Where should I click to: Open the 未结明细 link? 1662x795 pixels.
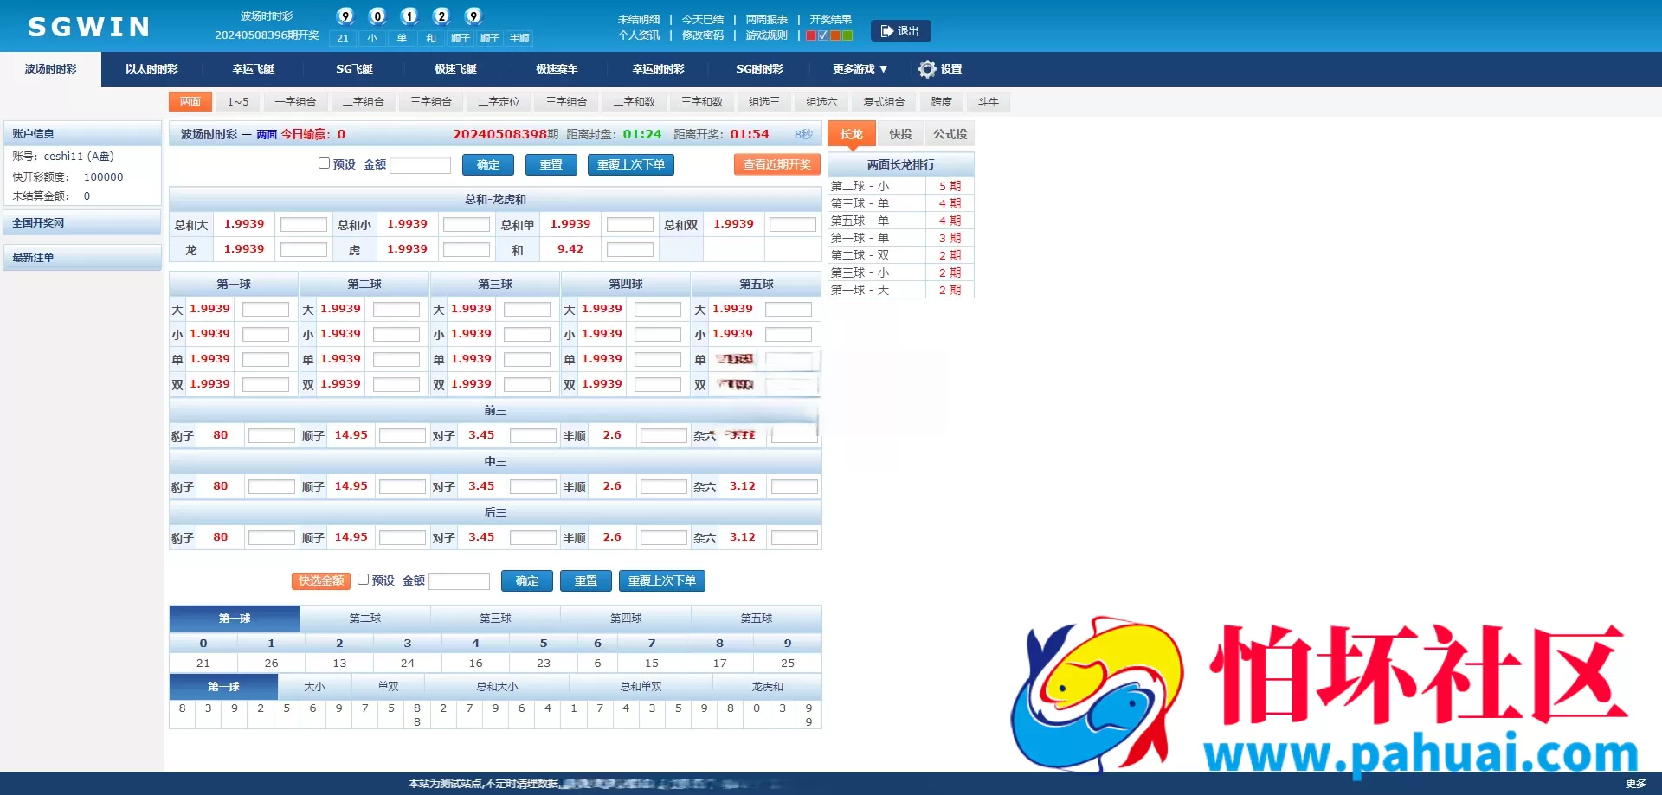pyautogui.click(x=639, y=19)
